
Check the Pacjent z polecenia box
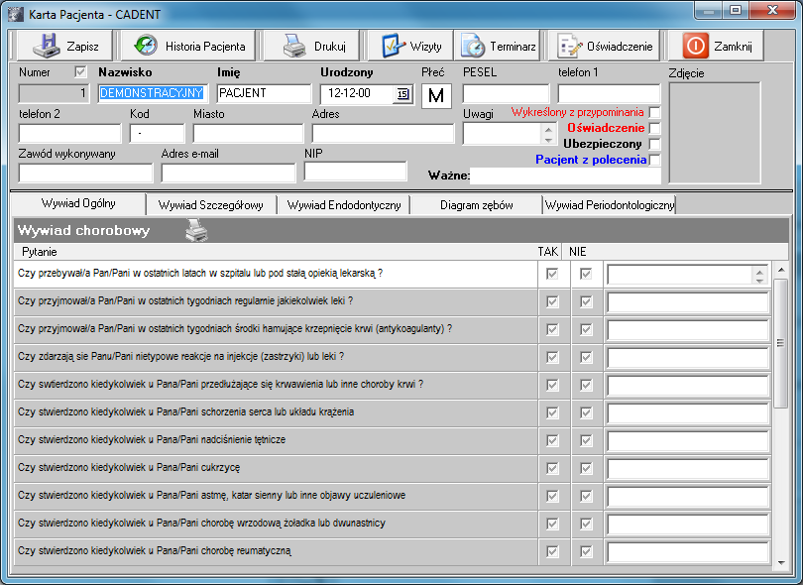654,161
